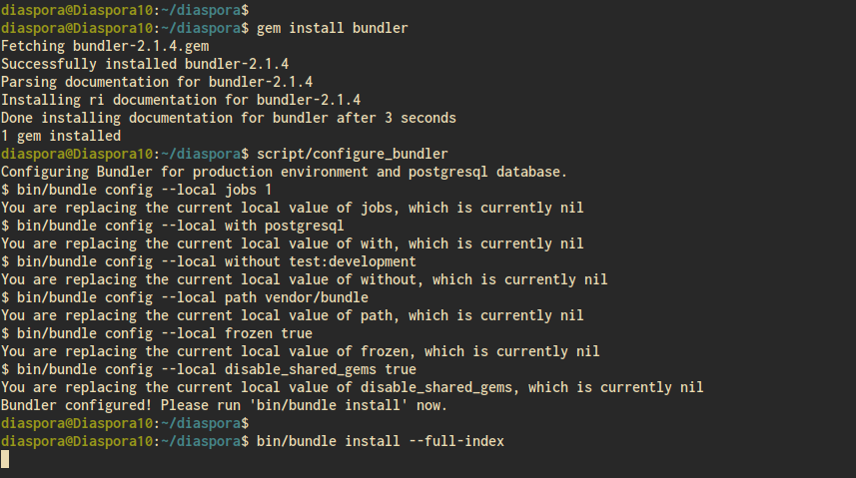Click the first empty diaspora prompt line
The height and width of the screenshot is (478, 856).
(125, 10)
